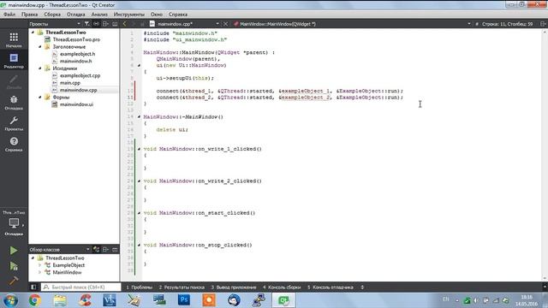Show the 2 Результаты поиска pane

pyautogui.click(x=182, y=287)
